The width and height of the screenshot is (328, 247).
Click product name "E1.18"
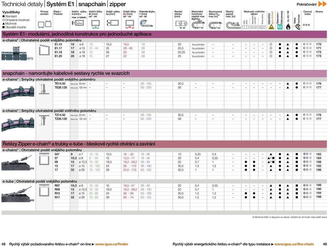point(58,52)
